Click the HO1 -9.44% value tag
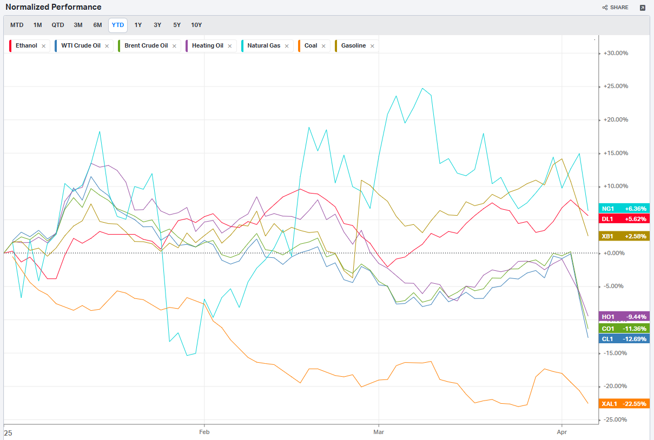654x440 pixels. click(x=624, y=317)
